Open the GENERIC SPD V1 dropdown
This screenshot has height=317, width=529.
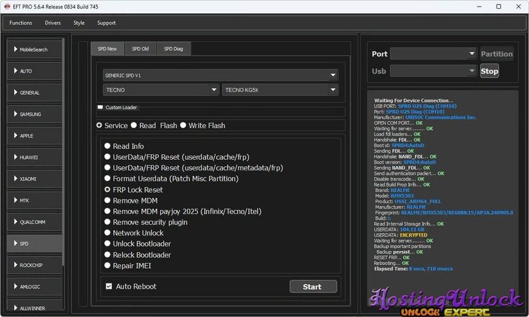tap(220, 75)
